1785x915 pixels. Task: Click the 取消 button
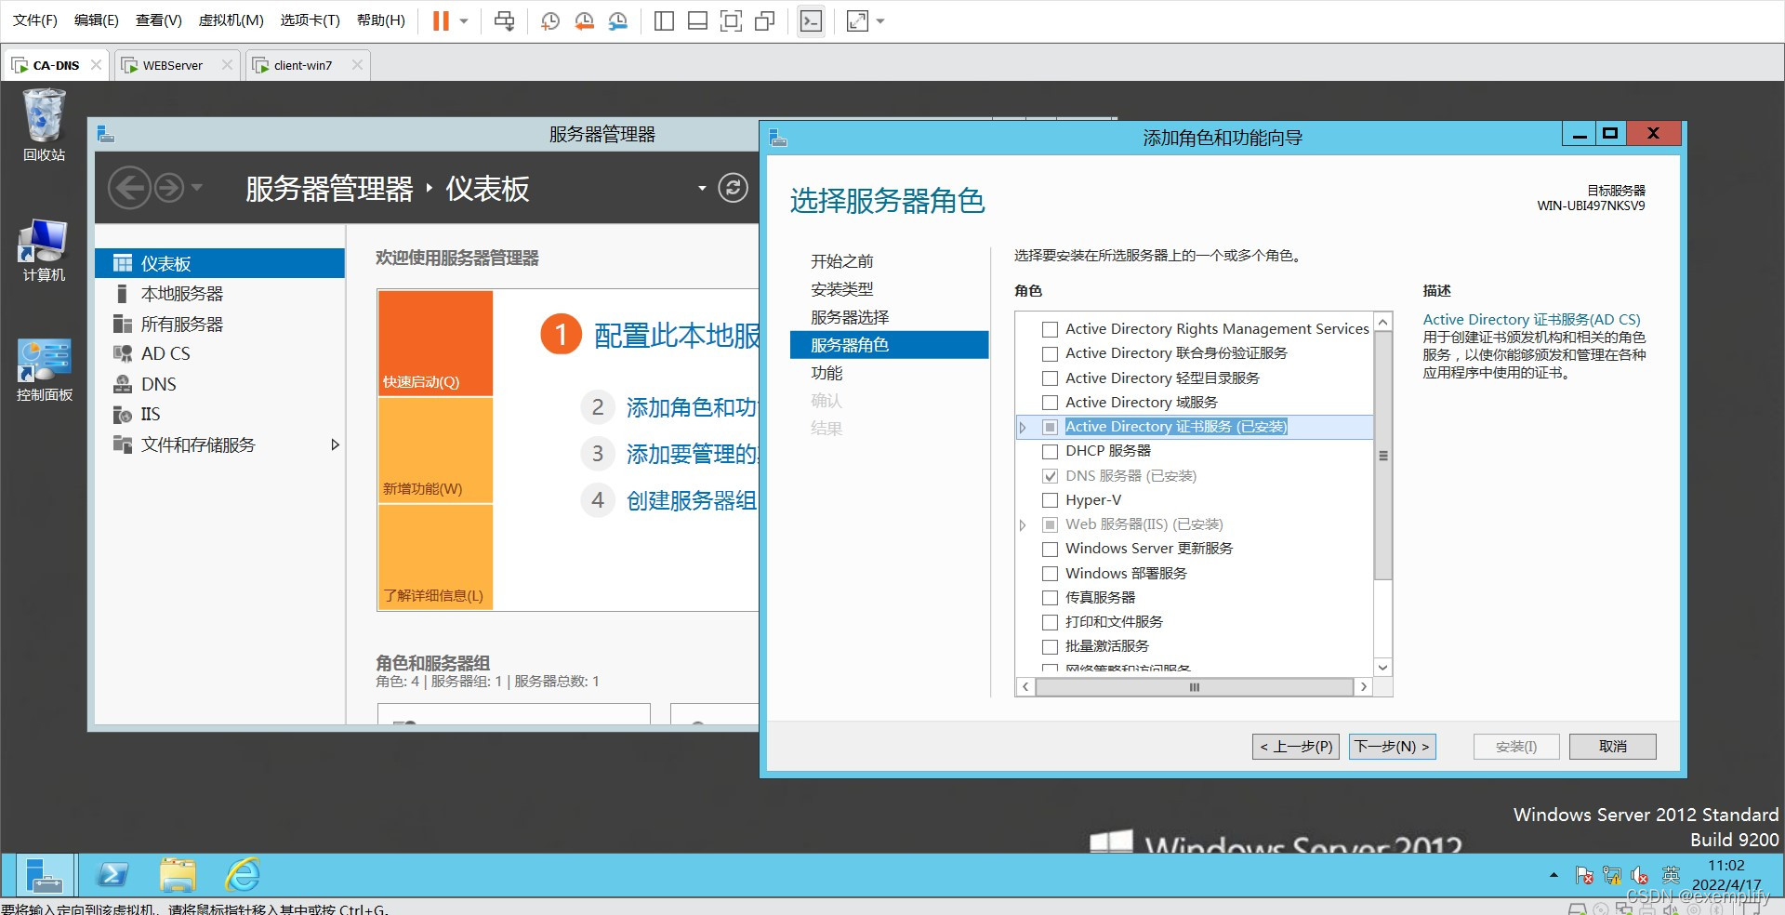(1612, 747)
